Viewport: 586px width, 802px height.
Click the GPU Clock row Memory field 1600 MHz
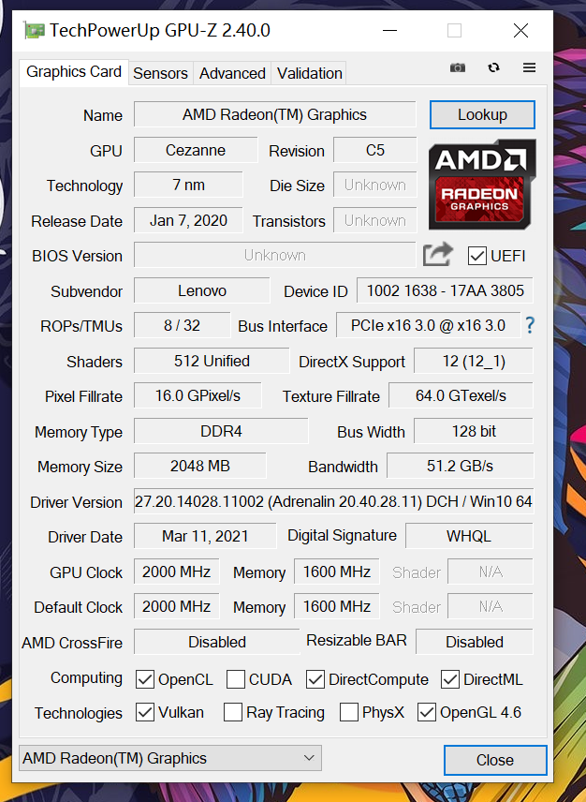pos(337,572)
